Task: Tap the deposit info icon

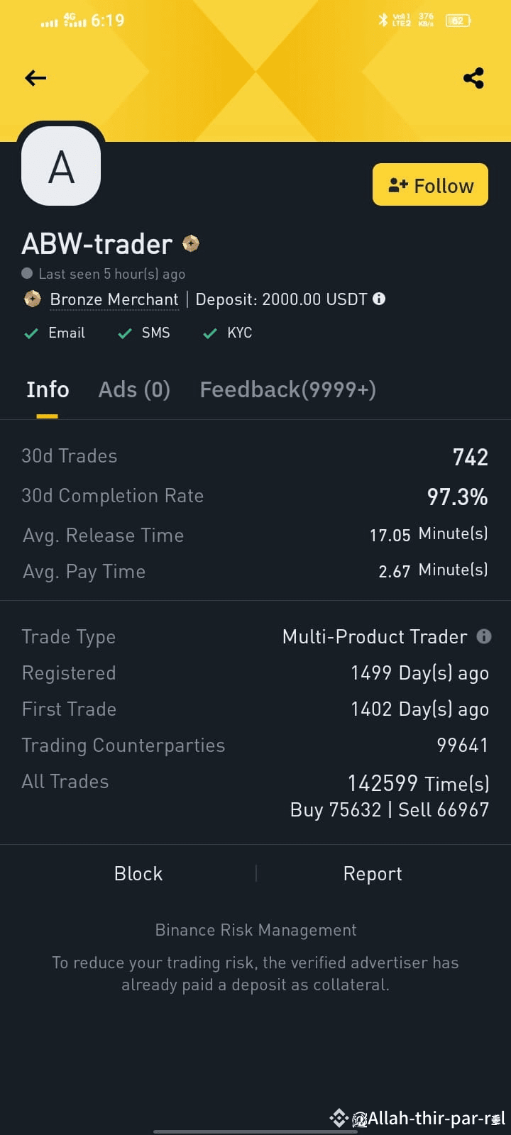Action: pyautogui.click(x=379, y=299)
